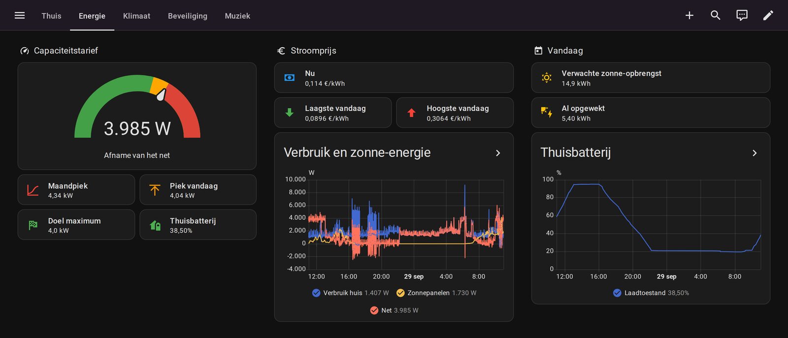The width and height of the screenshot is (788, 338).
Task: Open the assistant chat bubble icon
Action: click(742, 15)
